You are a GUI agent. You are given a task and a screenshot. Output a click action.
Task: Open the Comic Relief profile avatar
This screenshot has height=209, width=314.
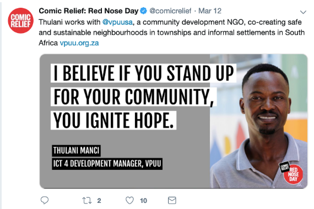click(x=20, y=20)
